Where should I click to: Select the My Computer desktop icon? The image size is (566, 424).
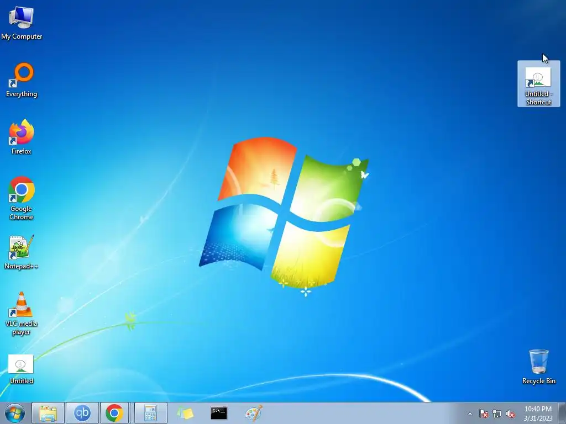(x=22, y=22)
